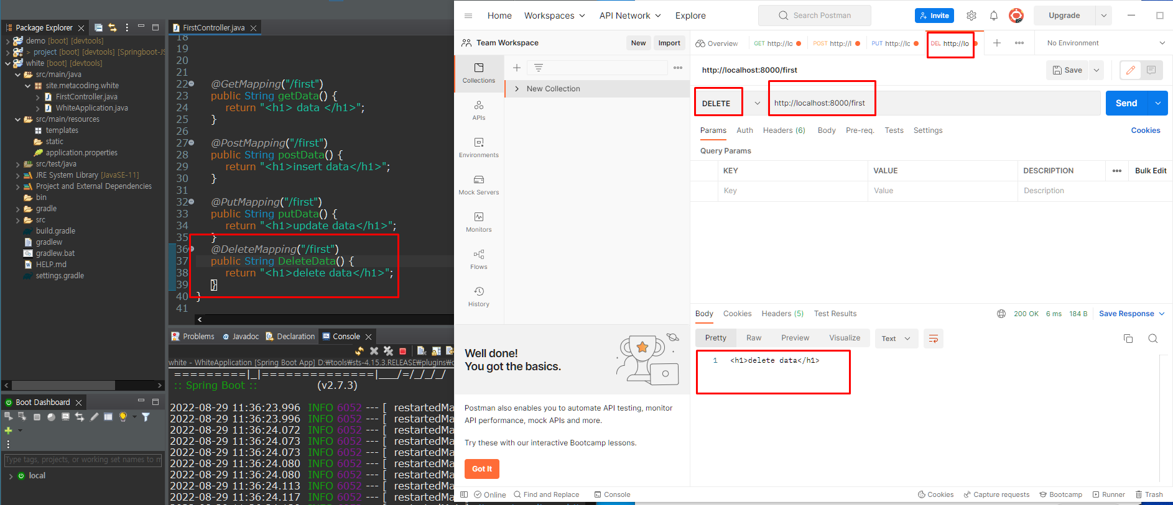Click Relaunch icon in Console toolbar
This screenshot has width=1173, height=505.
[x=359, y=351]
